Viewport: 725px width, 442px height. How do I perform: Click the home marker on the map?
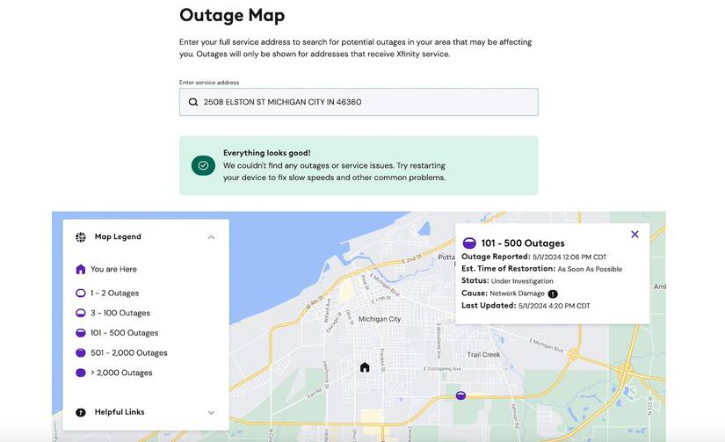coord(365,367)
